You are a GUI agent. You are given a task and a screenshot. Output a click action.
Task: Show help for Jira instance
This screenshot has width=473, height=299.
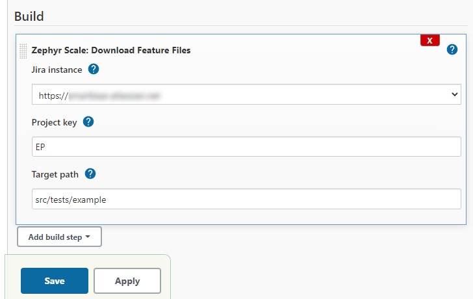coord(94,69)
